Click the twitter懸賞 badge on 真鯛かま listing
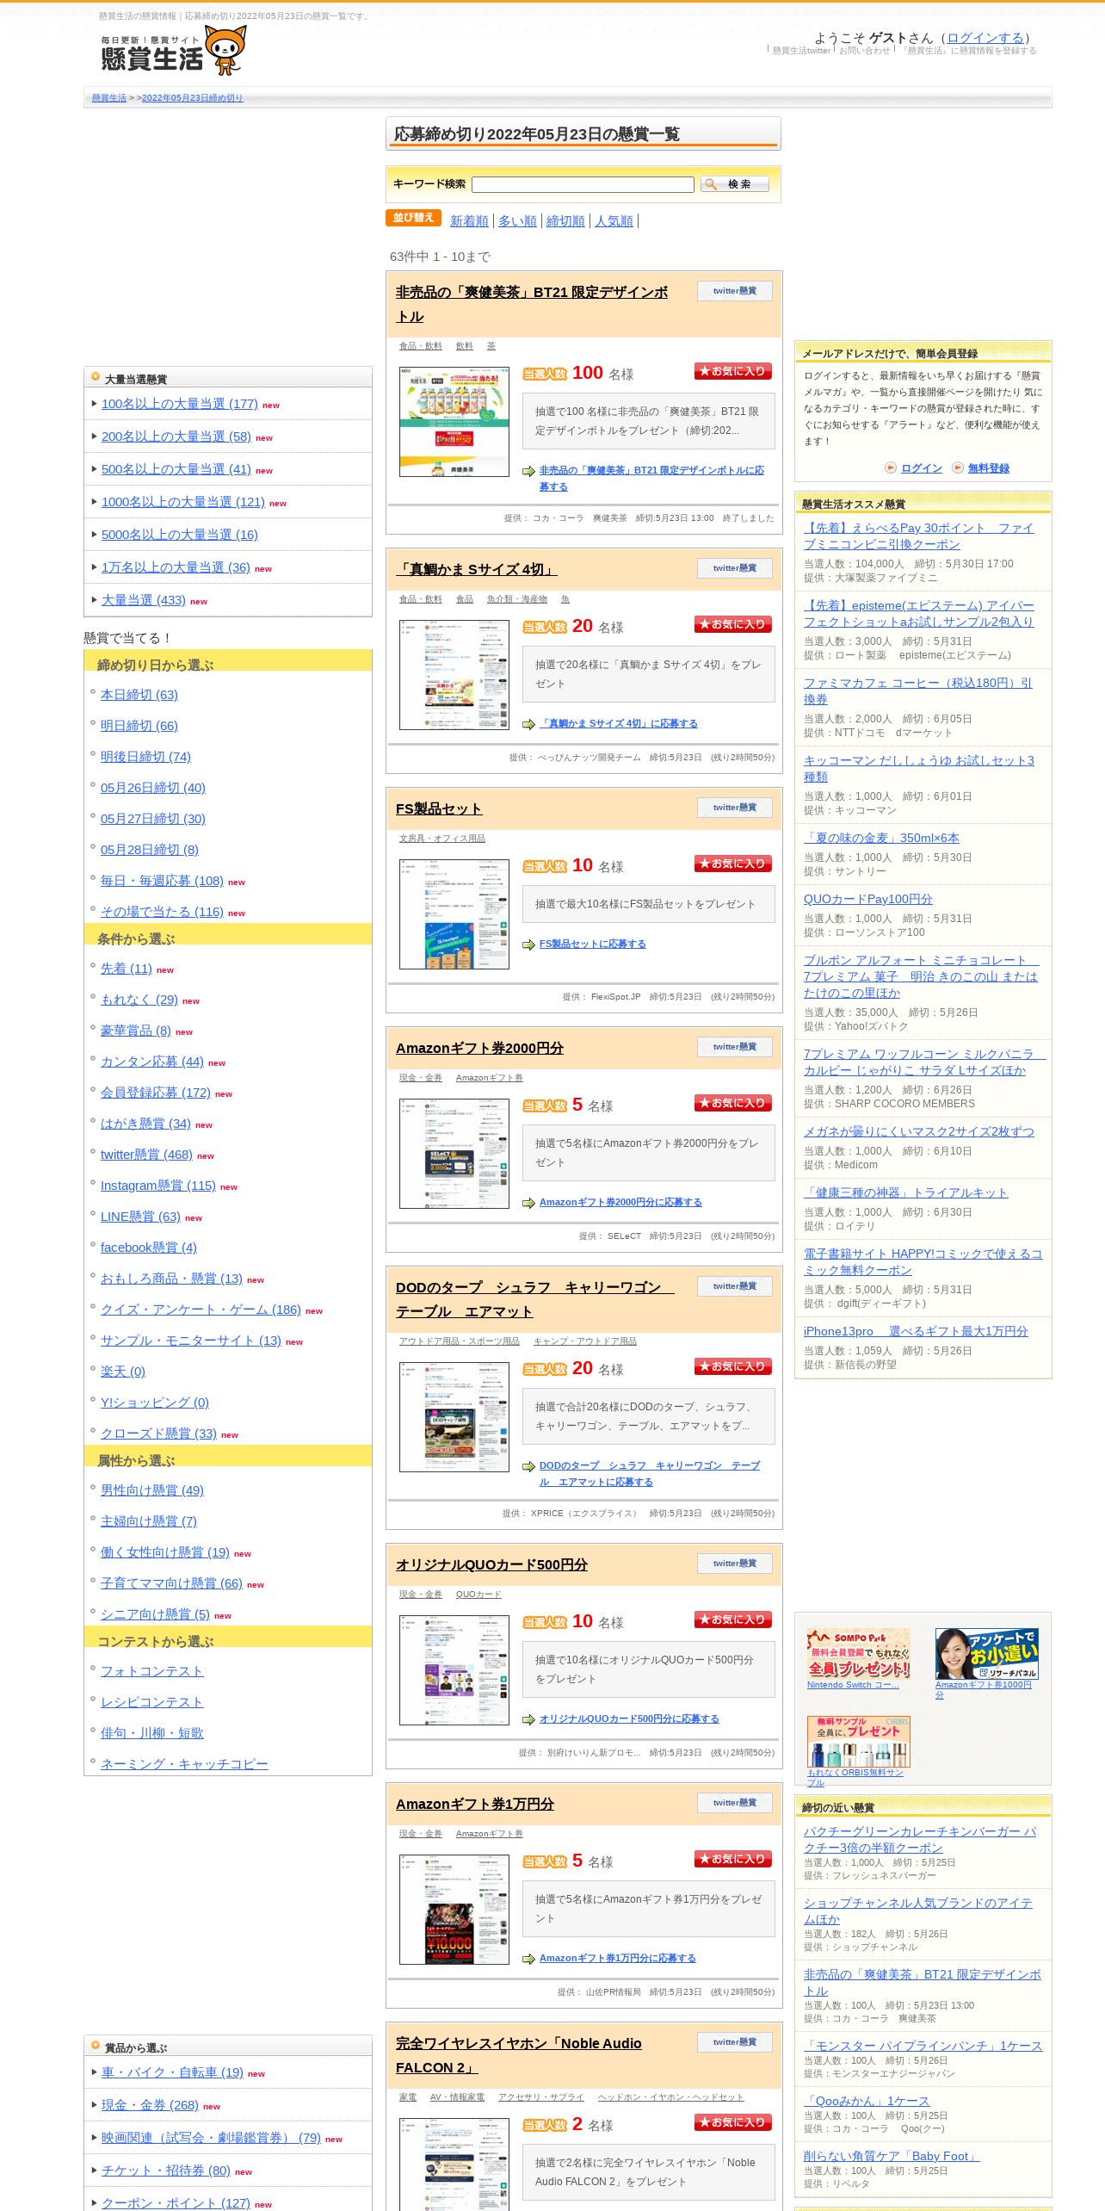The width and height of the screenshot is (1105, 2211). [x=734, y=568]
